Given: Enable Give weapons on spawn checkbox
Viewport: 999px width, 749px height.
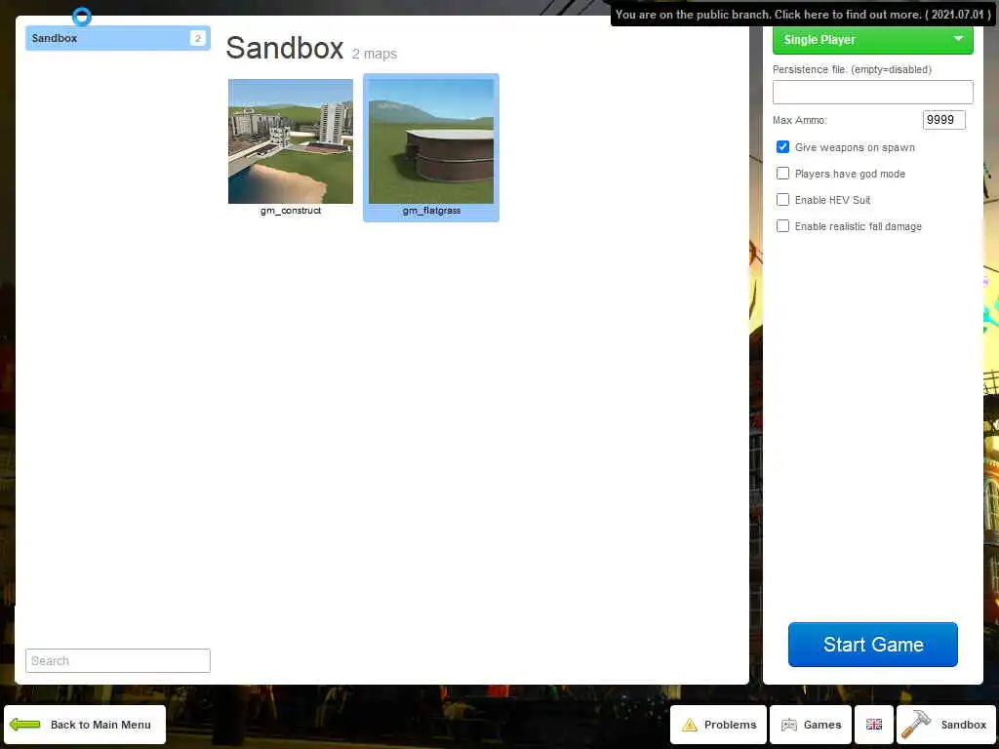Looking at the screenshot, I should [783, 147].
